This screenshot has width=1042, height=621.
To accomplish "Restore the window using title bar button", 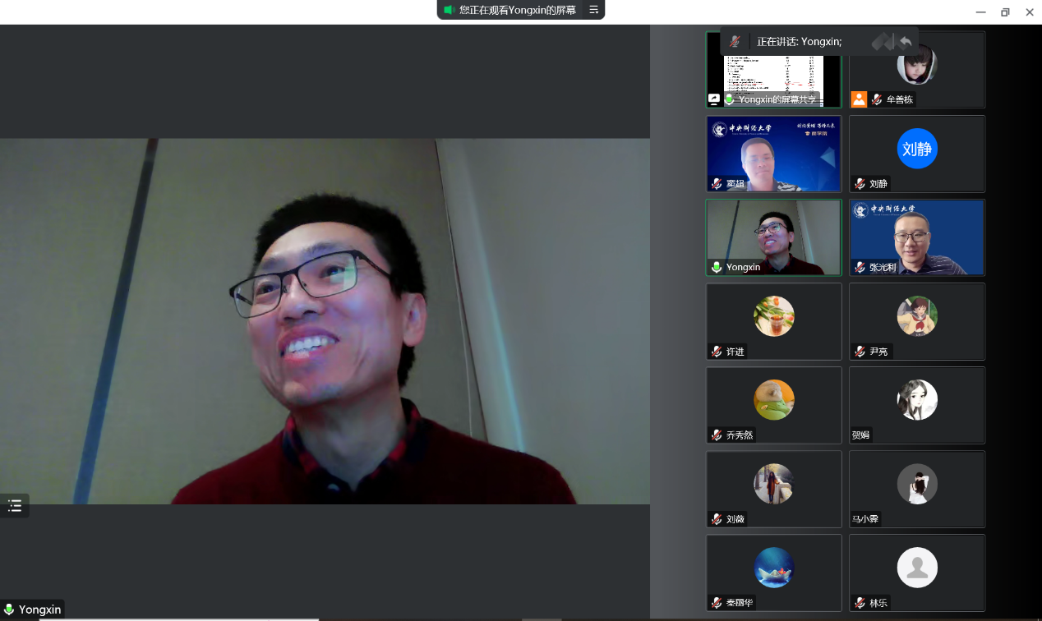I will coord(1004,11).
